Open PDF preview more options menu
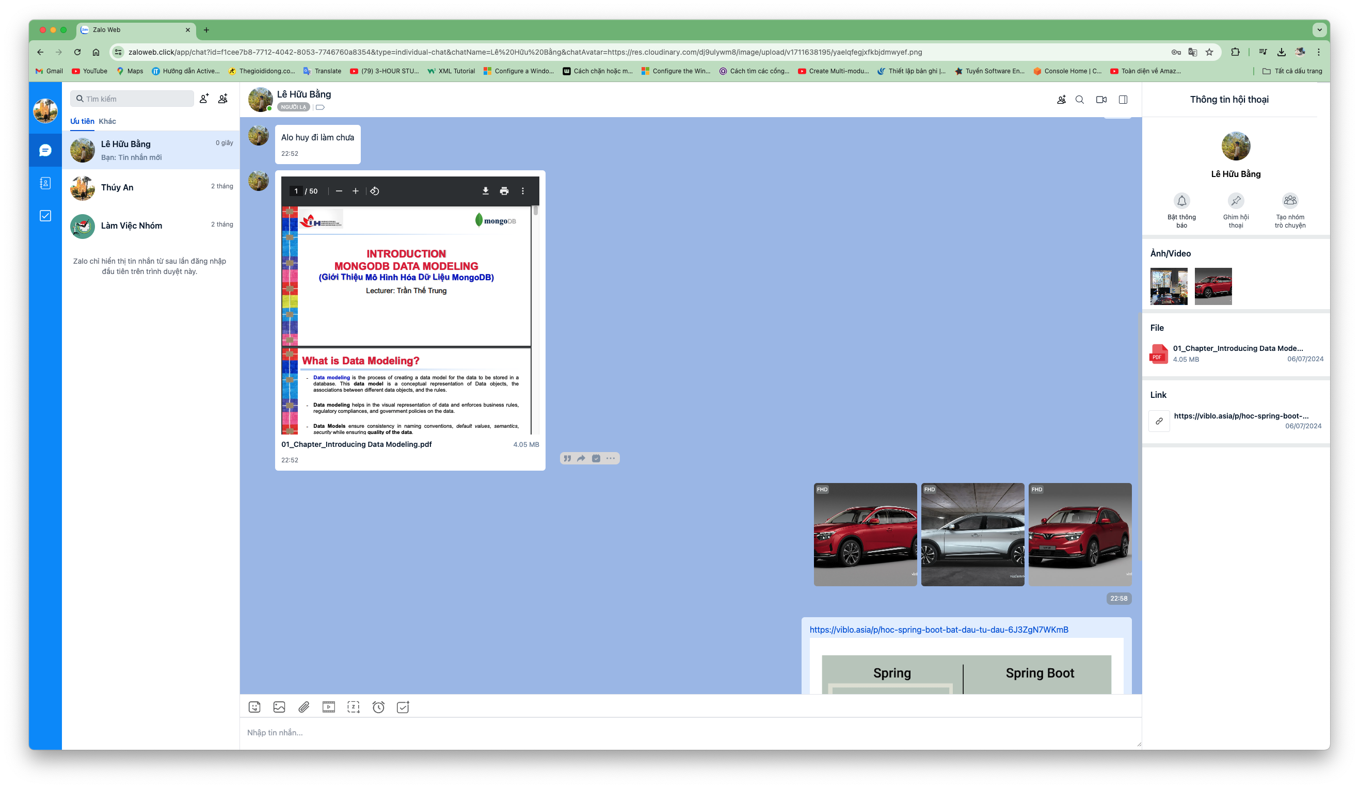The image size is (1359, 788). pyautogui.click(x=522, y=191)
